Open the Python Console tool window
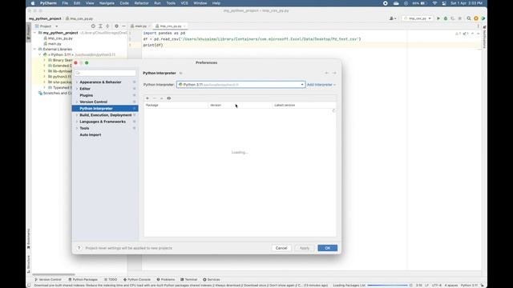Viewport: 513px width, 288px height. point(137,280)
